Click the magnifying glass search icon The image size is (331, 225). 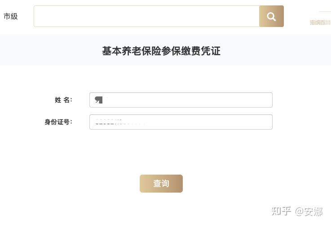click(271, 17)
